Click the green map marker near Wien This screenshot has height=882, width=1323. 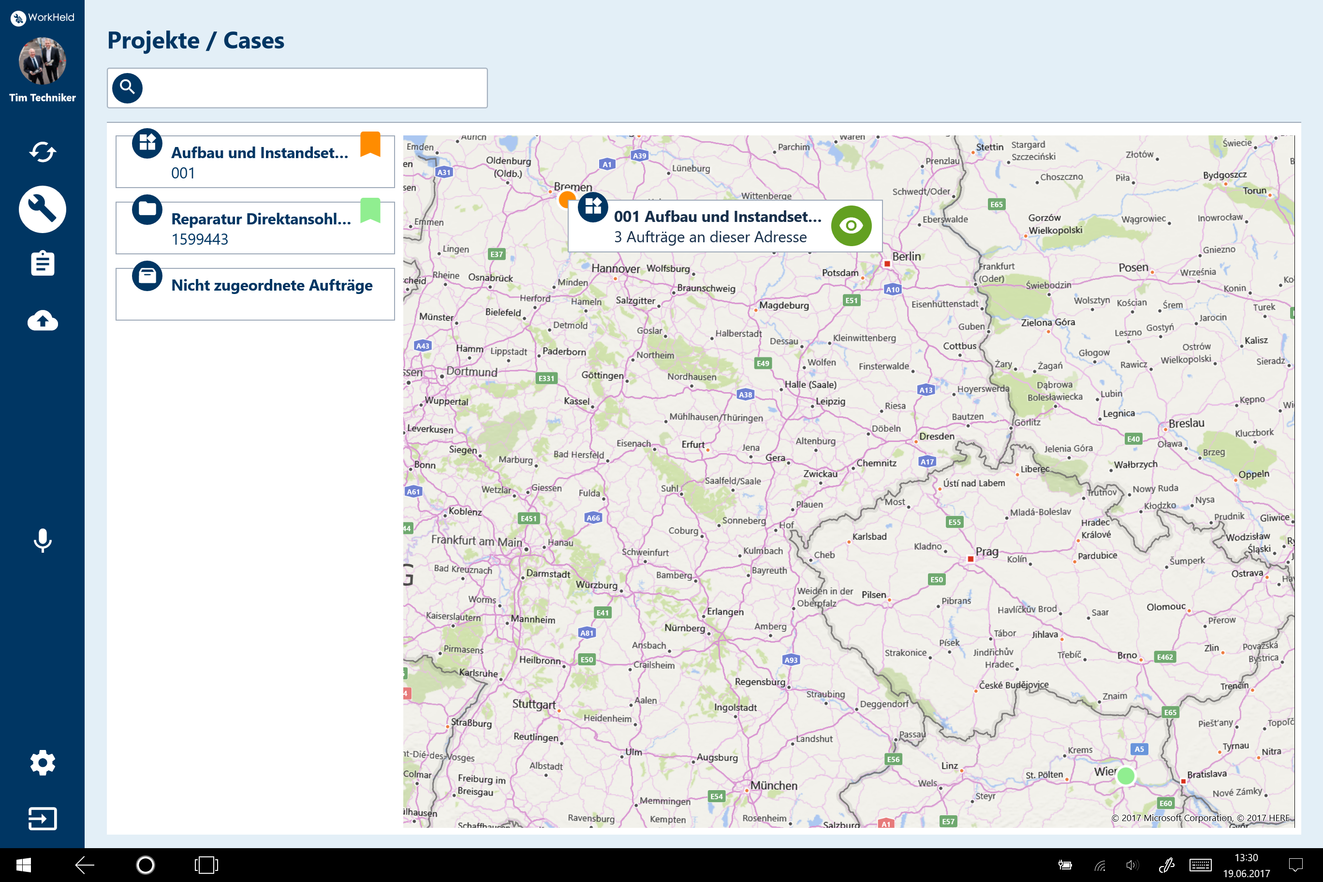pyautogui.click(x=1125, y=776)
